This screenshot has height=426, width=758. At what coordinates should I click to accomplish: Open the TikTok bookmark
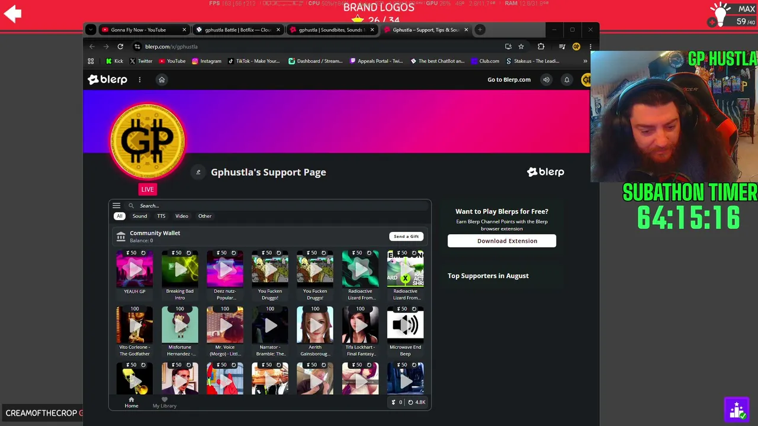254,61
